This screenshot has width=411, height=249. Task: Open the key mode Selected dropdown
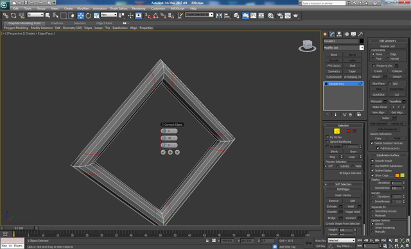coord(341,241)
